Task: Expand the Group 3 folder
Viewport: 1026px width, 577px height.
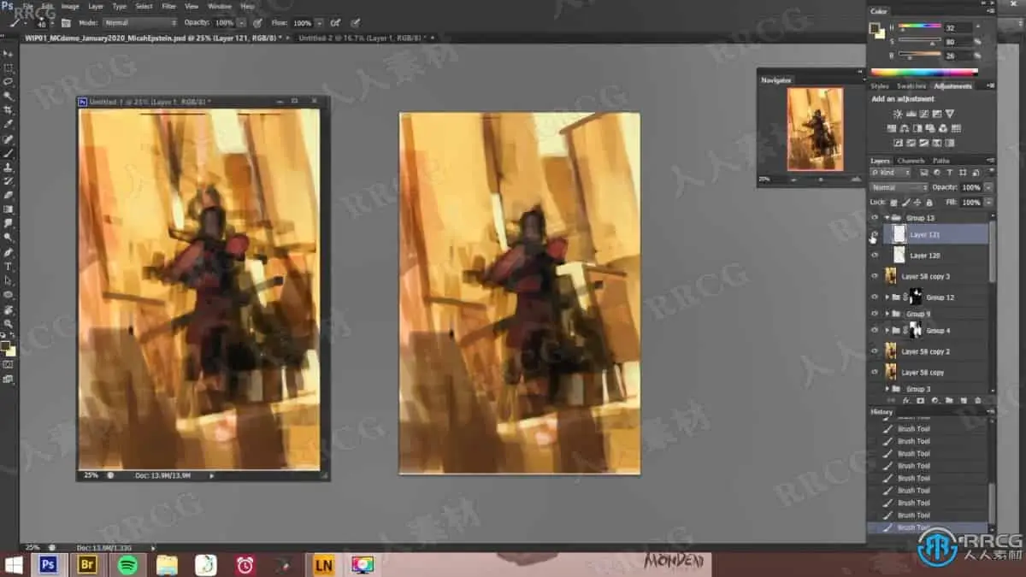Action: (887, 389)
